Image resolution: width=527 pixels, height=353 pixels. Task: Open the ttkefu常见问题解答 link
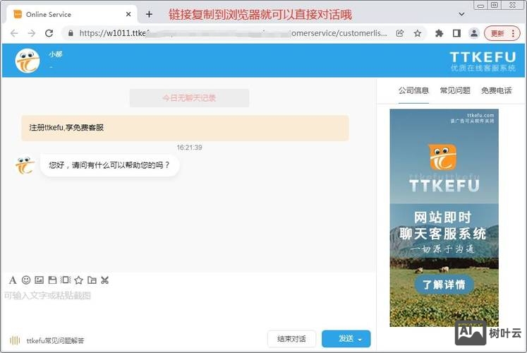(x=56, y=340)
